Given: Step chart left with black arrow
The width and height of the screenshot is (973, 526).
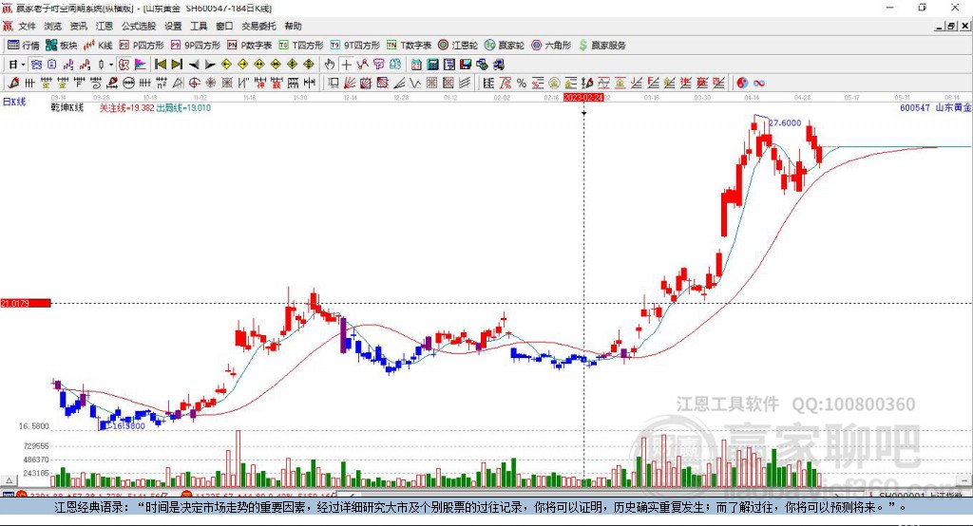Looking at the screenshot, I should click(x=194, y=65).
